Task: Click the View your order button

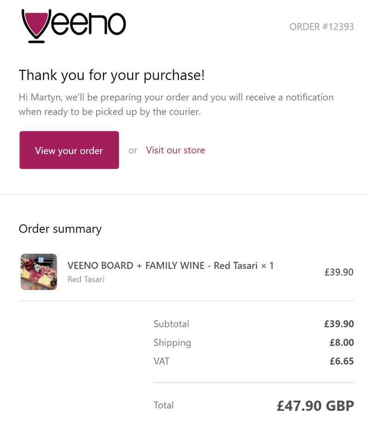Action: coord(69,150)
